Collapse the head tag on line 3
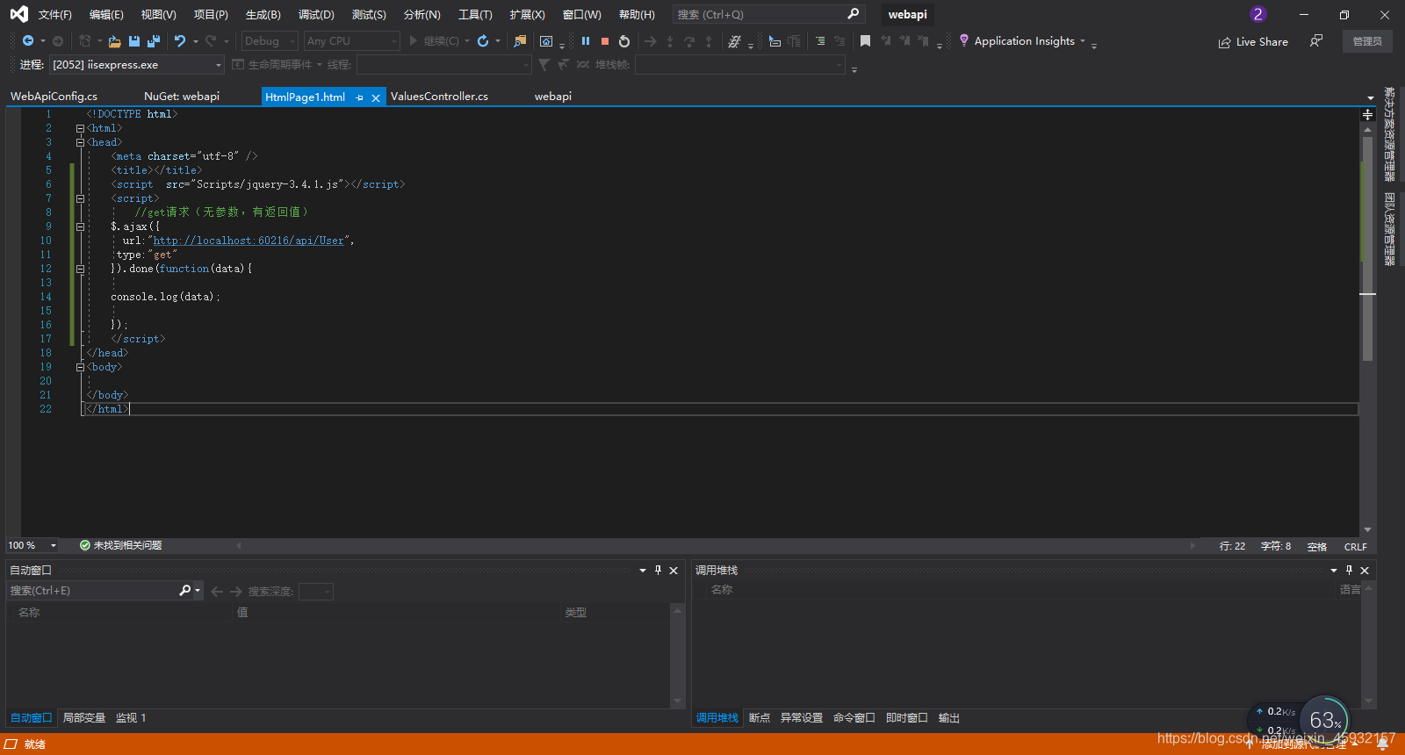Image resolution: width=1405 pixels, height=755 pixels. pos(80,142)
